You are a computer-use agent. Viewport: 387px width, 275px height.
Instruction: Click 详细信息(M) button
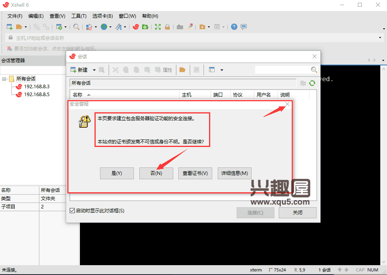click(x=235, y=173)
